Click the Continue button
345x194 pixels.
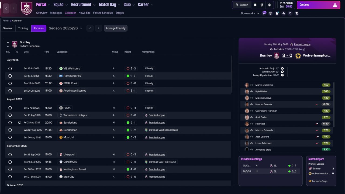click(319, 5)
